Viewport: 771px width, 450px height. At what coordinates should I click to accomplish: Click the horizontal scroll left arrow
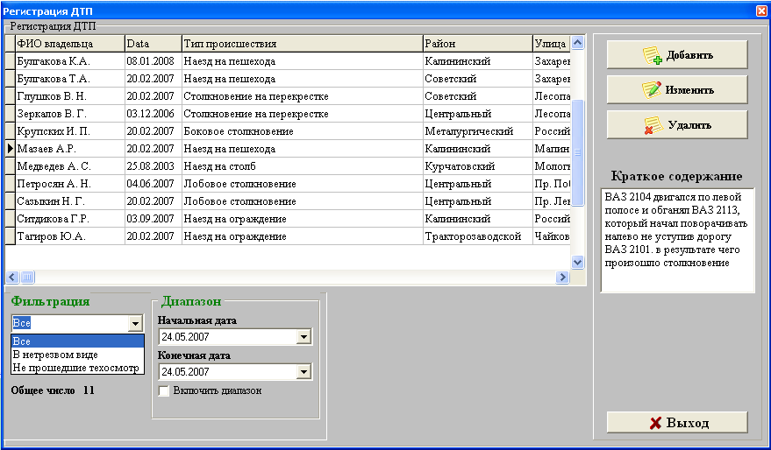tap(13, 278)
